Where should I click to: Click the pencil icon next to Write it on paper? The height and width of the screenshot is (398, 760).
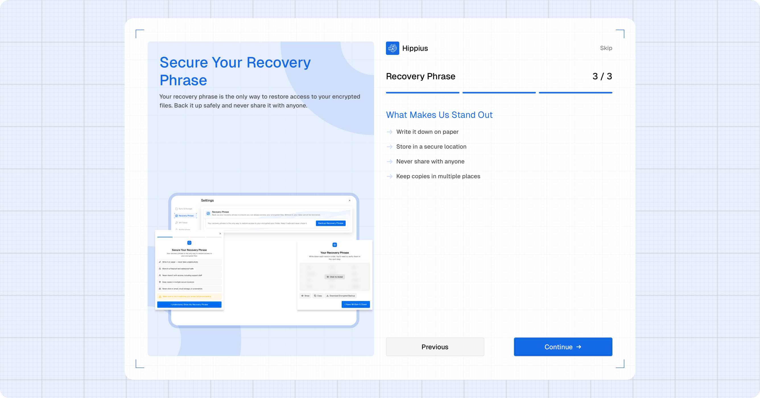click(x=160, y=262)
